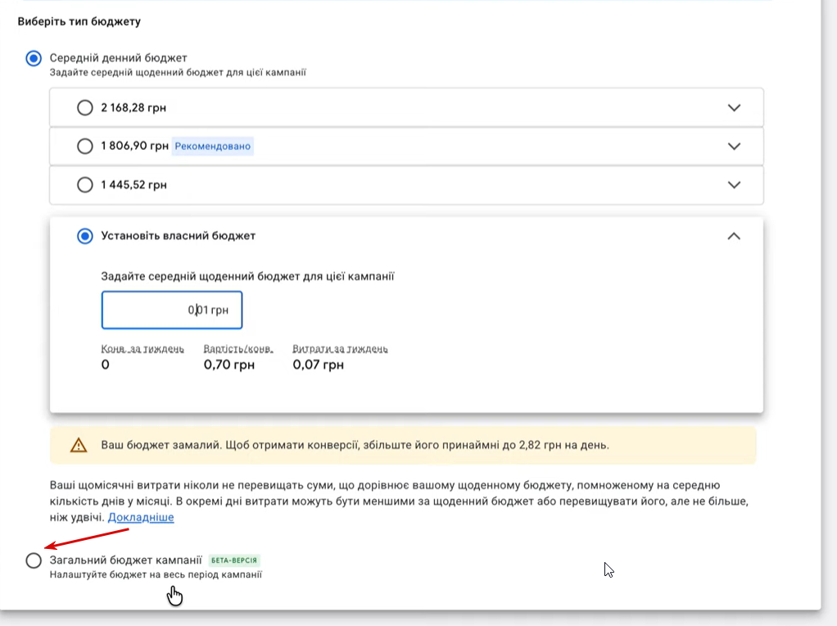Click the daily budget amount input field
This screenshot has width=837, height=626.
172,311
